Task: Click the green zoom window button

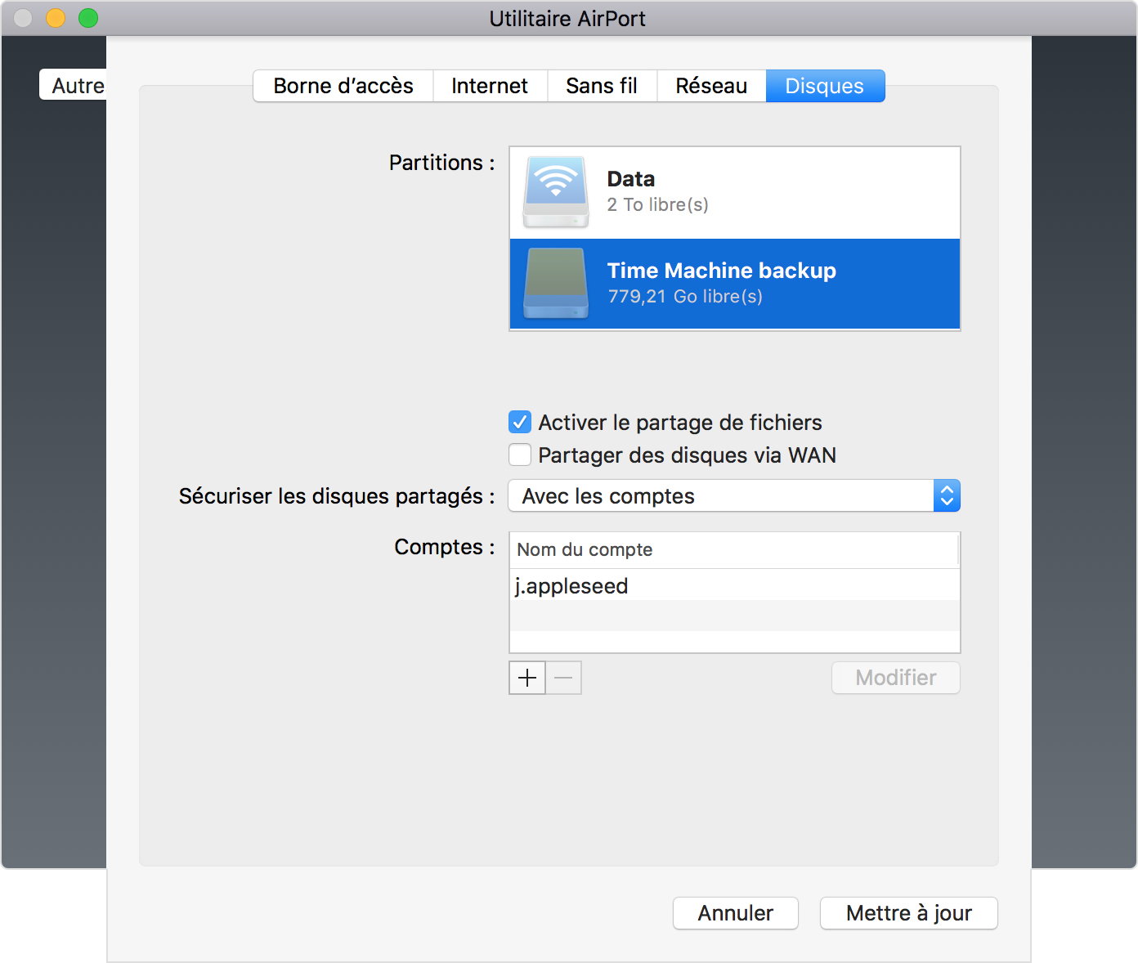Action: pos(88,18)
